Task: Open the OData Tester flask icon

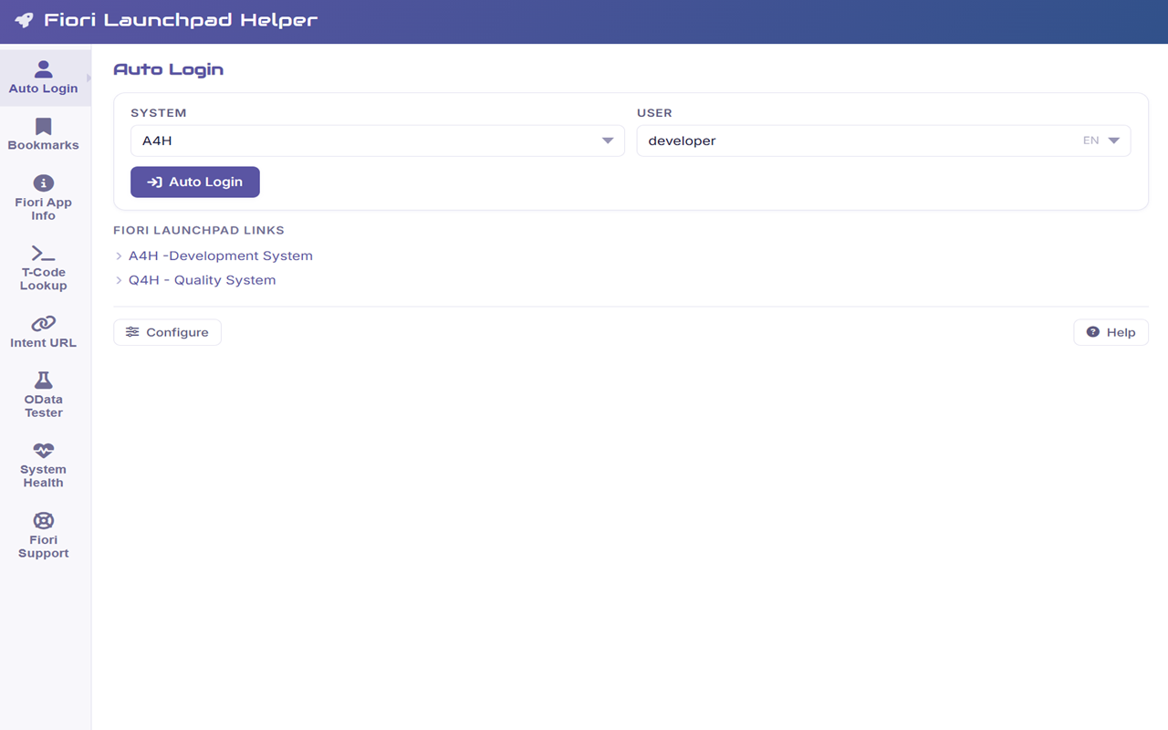Action: click(x=44, y=380)
